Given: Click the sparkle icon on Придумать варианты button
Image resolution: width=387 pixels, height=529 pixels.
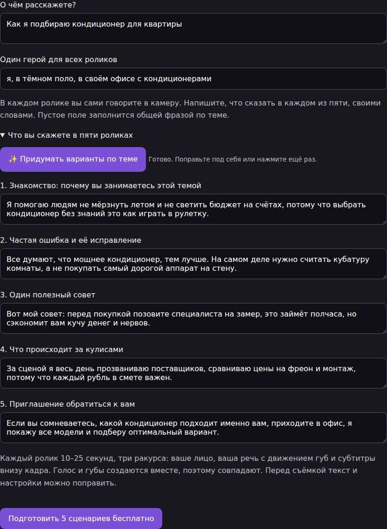Looking at the screenshot, I should point(13,159).
